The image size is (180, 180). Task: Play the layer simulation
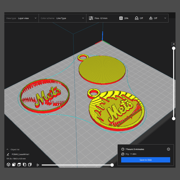click(x=38, y=165)
